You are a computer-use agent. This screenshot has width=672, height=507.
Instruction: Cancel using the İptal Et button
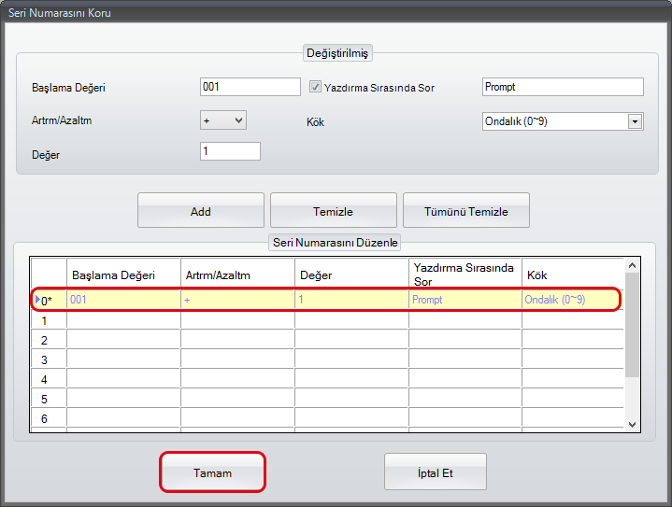(x=435, y=472)
